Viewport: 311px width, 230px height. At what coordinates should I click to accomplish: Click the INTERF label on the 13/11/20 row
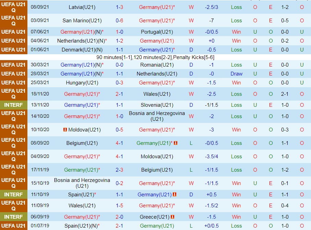13,105
